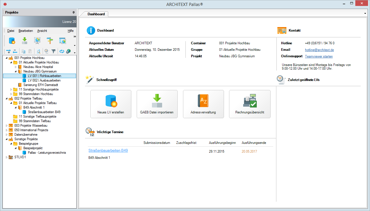Select Sanierung EFH Darmstadt project
370x211 pixels.
point(41,85)
